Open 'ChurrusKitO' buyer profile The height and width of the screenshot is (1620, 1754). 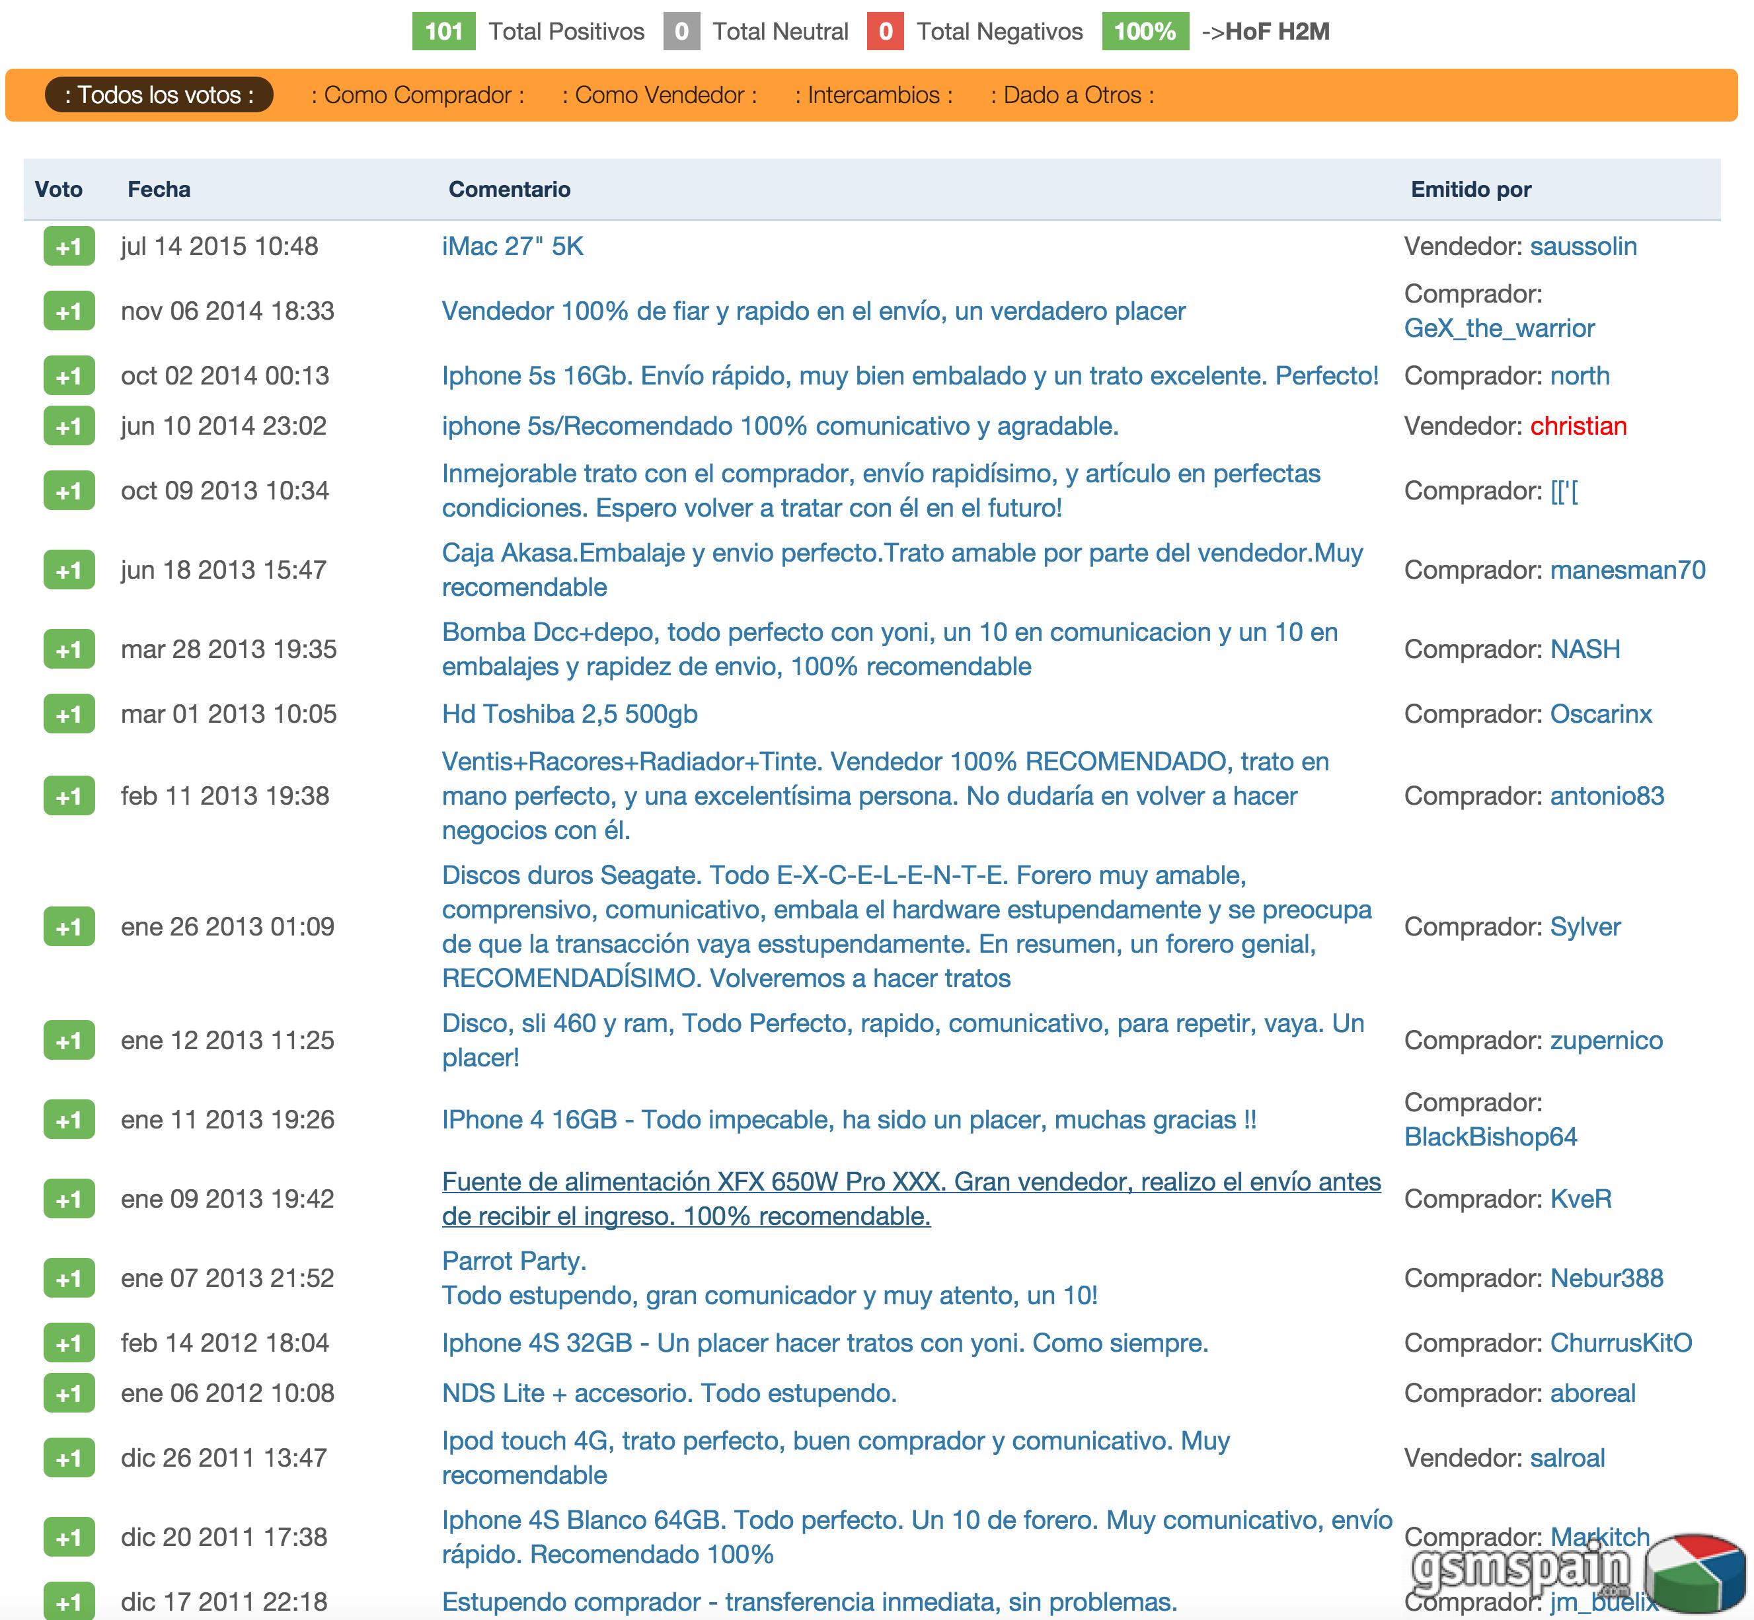tap(1621, 1343)
